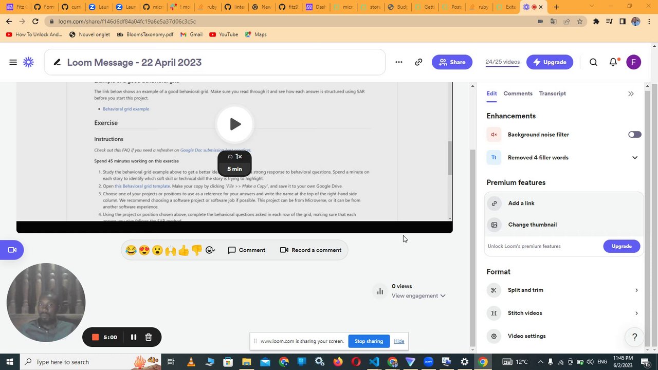Select Add a link
The width and height of the screenshot is (658, 370).
pos(564,203)
